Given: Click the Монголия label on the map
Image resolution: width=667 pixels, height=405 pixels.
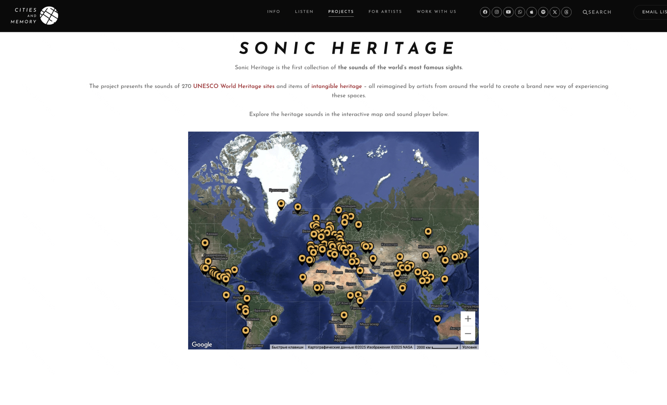Looking at the screenshot, I should tap(426, 247).
